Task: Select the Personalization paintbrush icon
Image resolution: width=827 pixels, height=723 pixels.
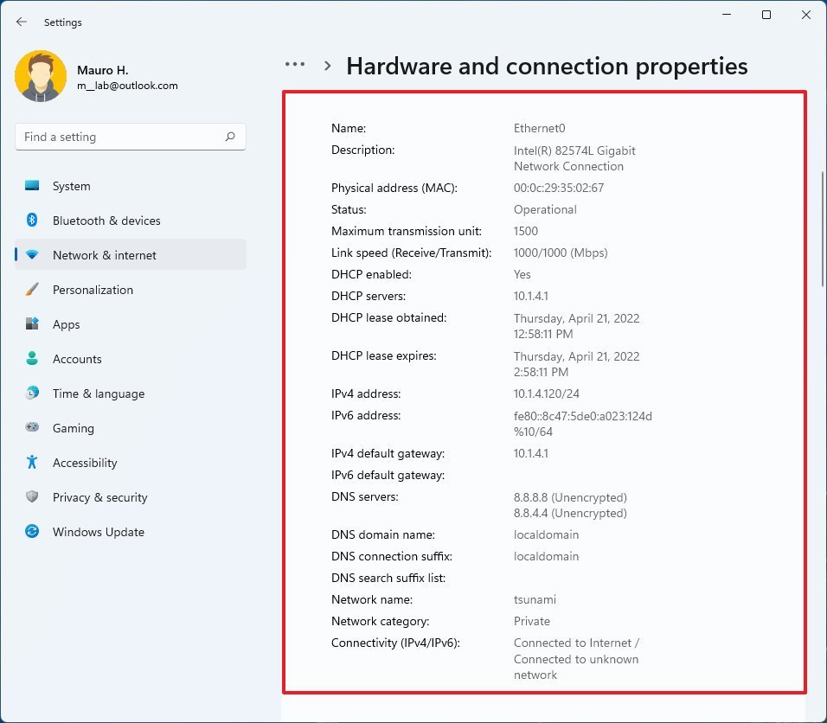Action: tap(32, 290)
